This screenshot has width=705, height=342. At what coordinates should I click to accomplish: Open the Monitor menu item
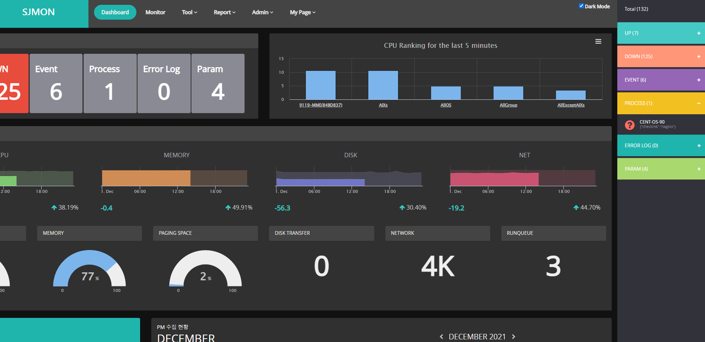coord(155,12)
